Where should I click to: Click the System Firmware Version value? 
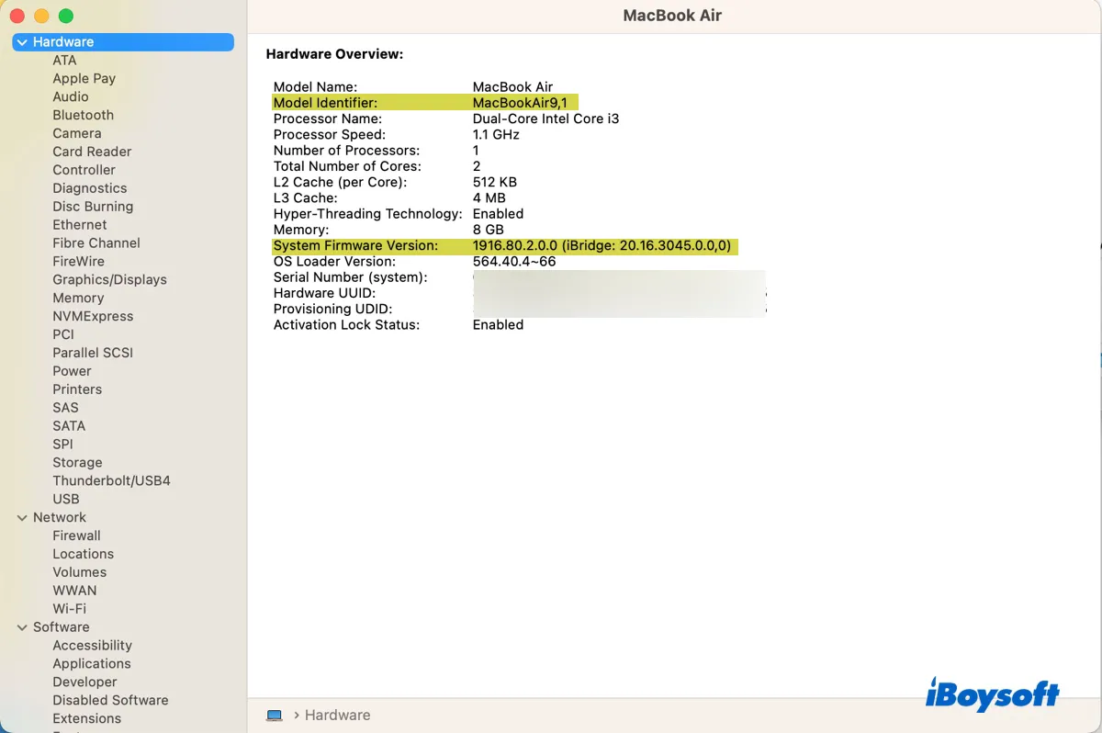click(x=602, y=246)
